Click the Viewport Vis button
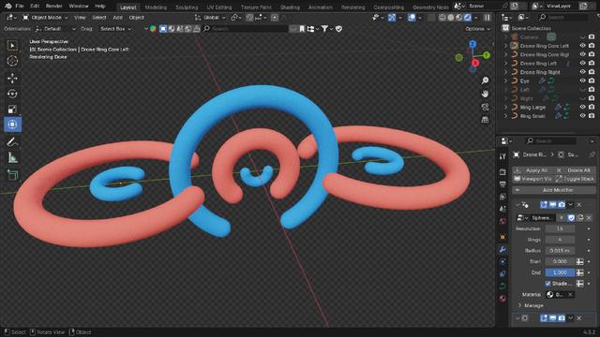Image resolution: width=600 pixels, height=337 pixels. 533,179
